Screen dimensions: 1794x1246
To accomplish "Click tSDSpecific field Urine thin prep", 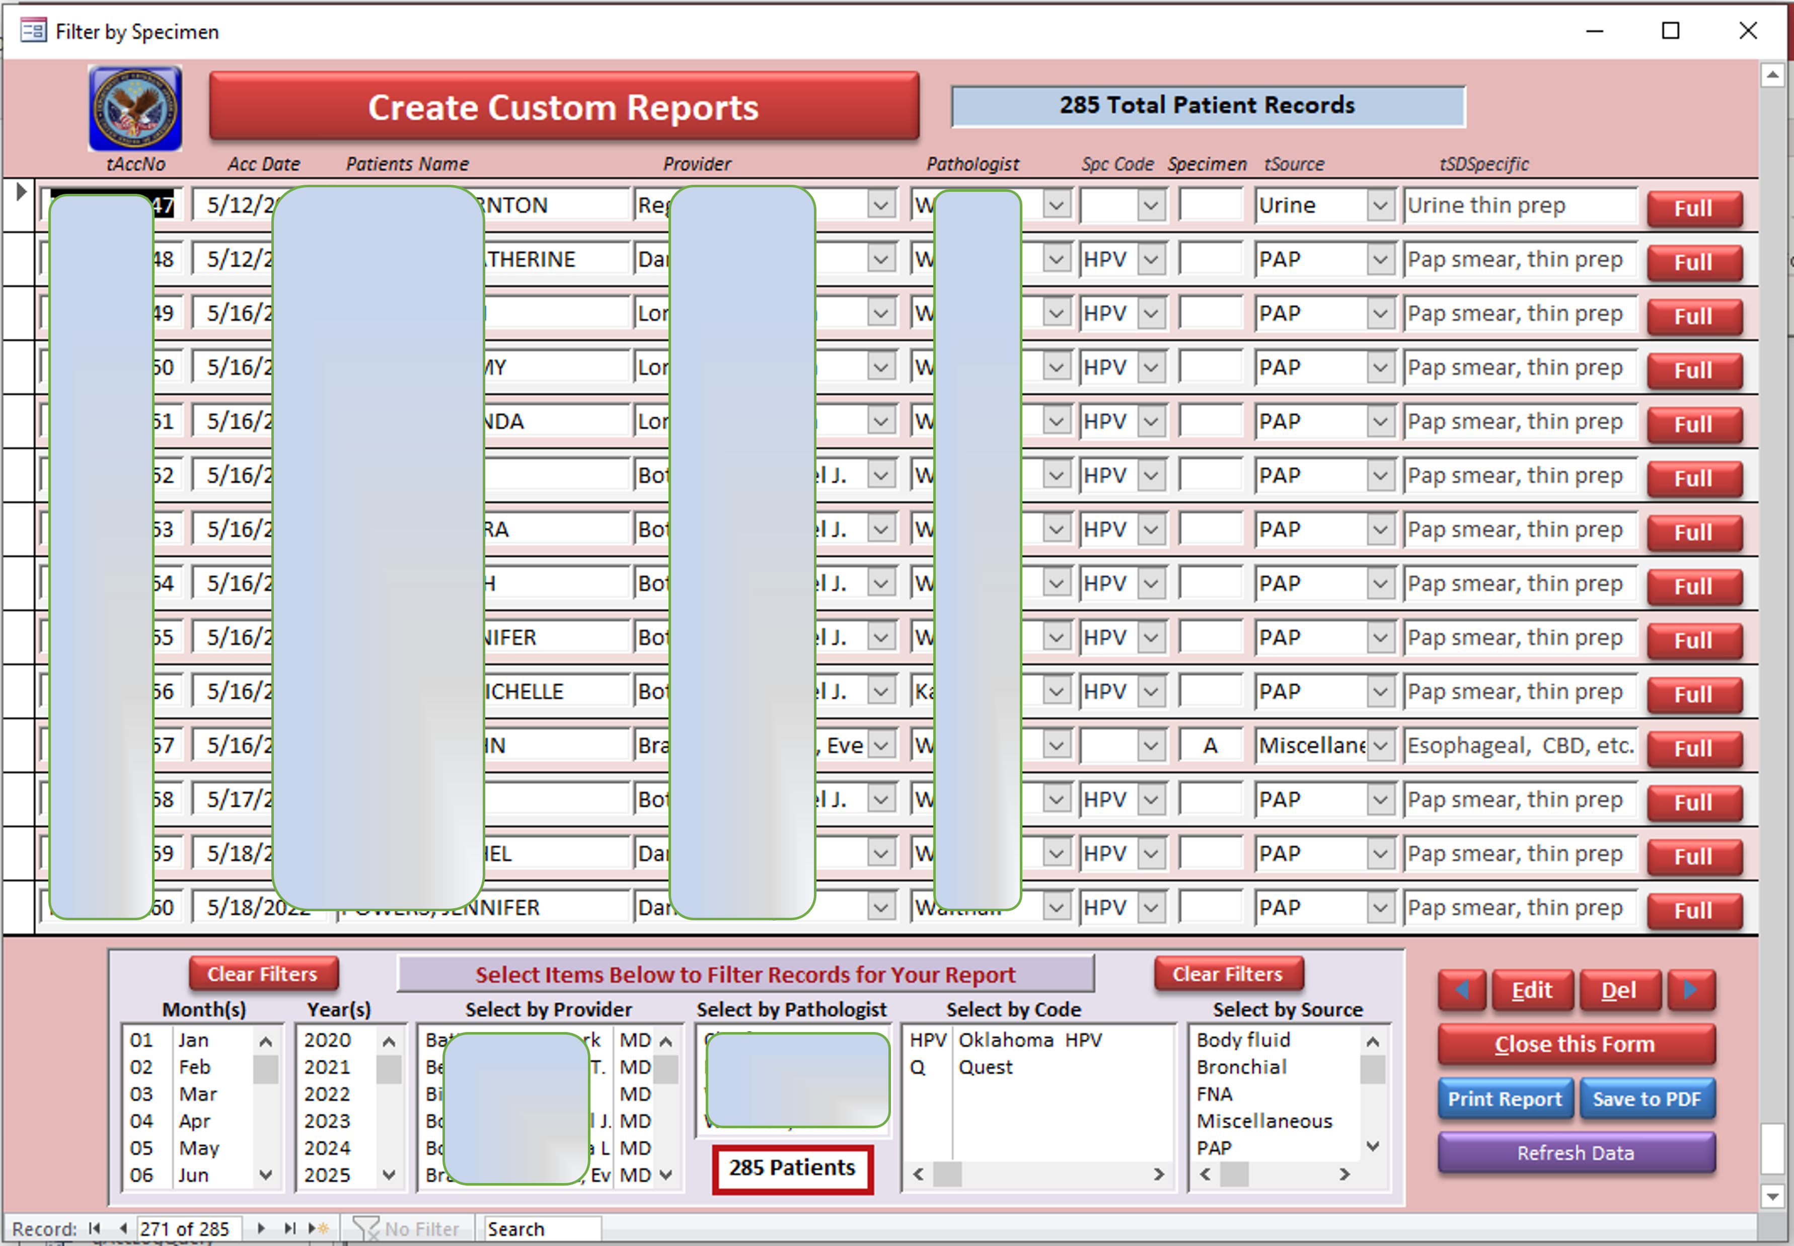I will 1520,205.
